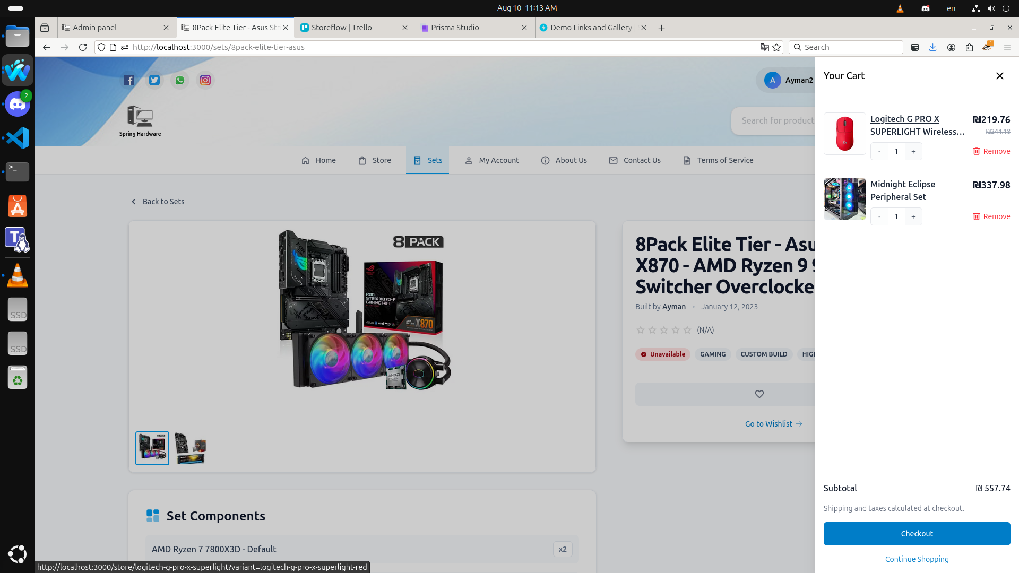Open Firefox downloads panel

pos(933,47)
